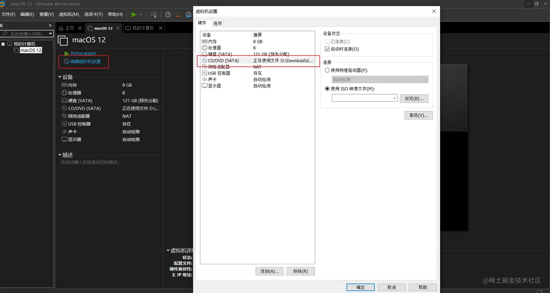The height and width of the screenshot is (293, 550).
Task: Click the Take Snapshot toolbar icon
Action: [168, 15]
